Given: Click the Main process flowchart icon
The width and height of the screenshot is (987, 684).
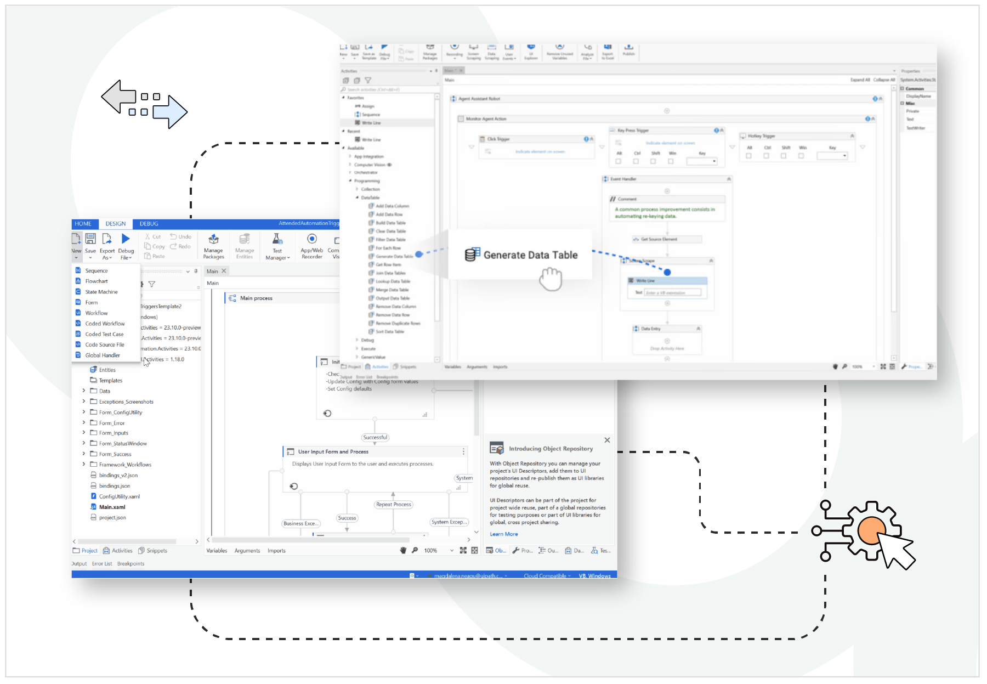Looking at the screenshot, I should [x=232, y=298].
